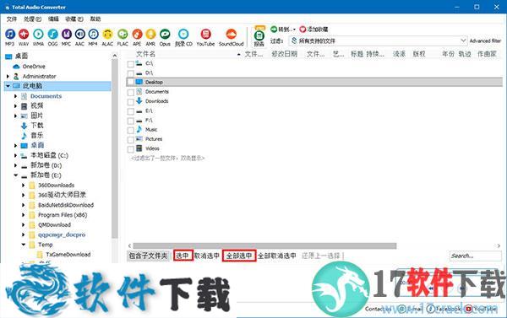Screen dimensions: 507x318
Task: Collapse the Temp folder node
Action: coord(24,245)
